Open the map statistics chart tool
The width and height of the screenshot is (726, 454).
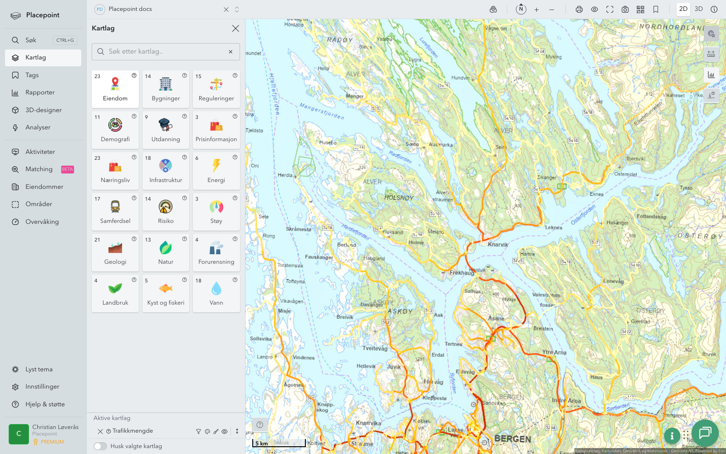tap(711, 74)
